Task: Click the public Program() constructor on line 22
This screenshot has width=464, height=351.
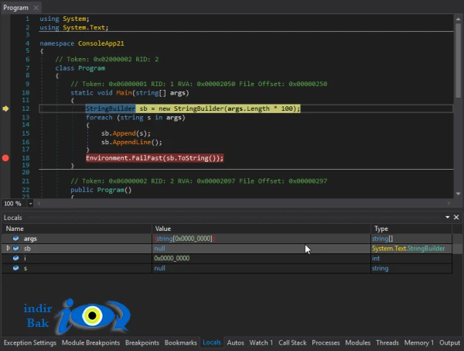Action: click(x=101, y=190)
